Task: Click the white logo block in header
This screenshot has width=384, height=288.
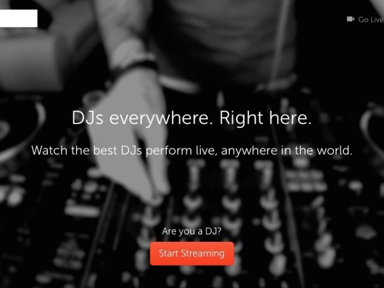Action: [18, 18]
